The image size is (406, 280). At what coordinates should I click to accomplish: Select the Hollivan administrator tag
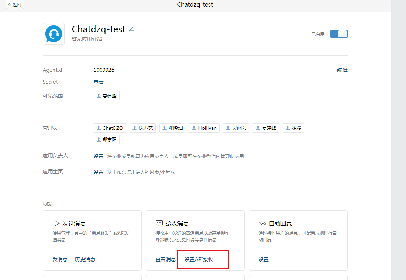[204, 128]
